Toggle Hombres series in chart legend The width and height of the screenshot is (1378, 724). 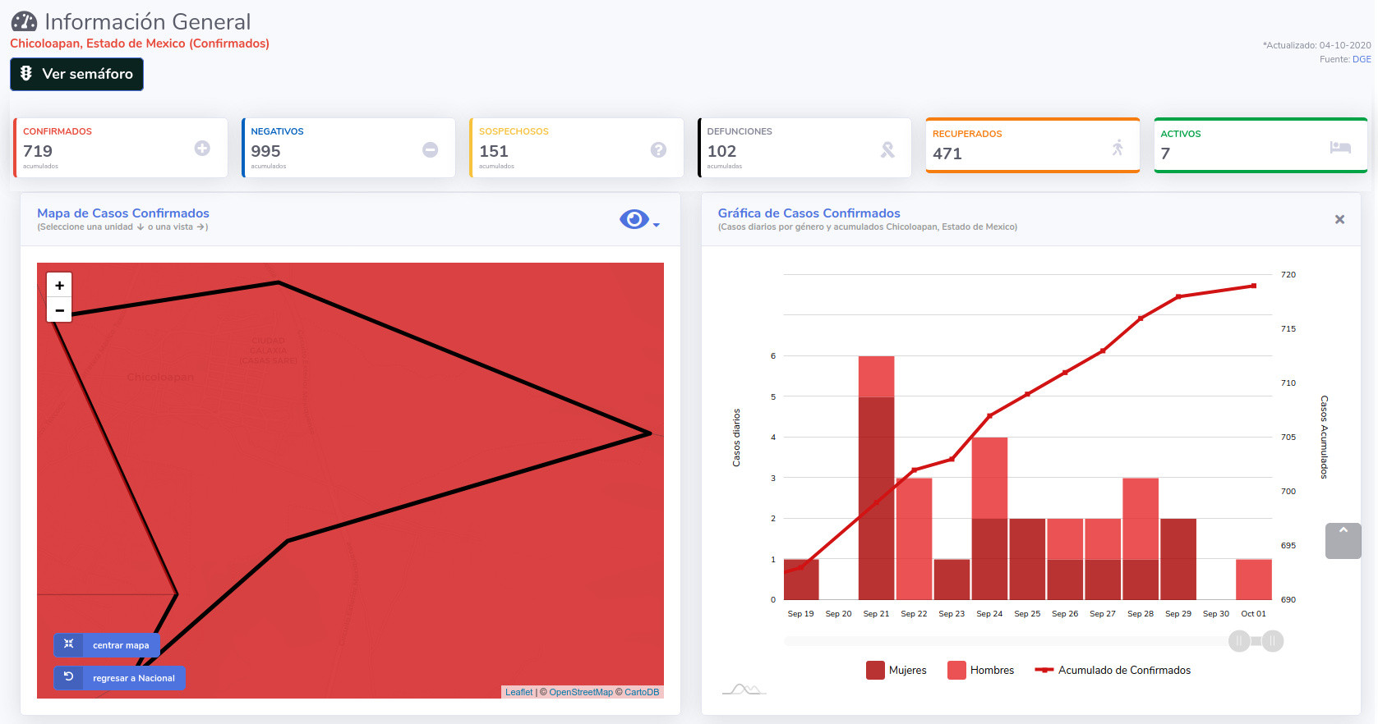(x=981, y=670)
